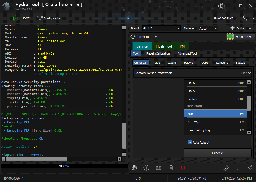The image size is (256, 182).
Task: Click the Hydra dragon logo icon
Action: tap(6, 6)
